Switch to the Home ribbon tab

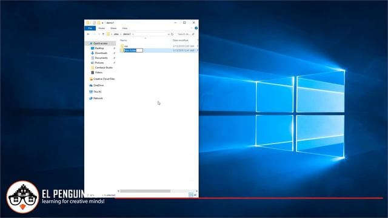click(101, 28)
